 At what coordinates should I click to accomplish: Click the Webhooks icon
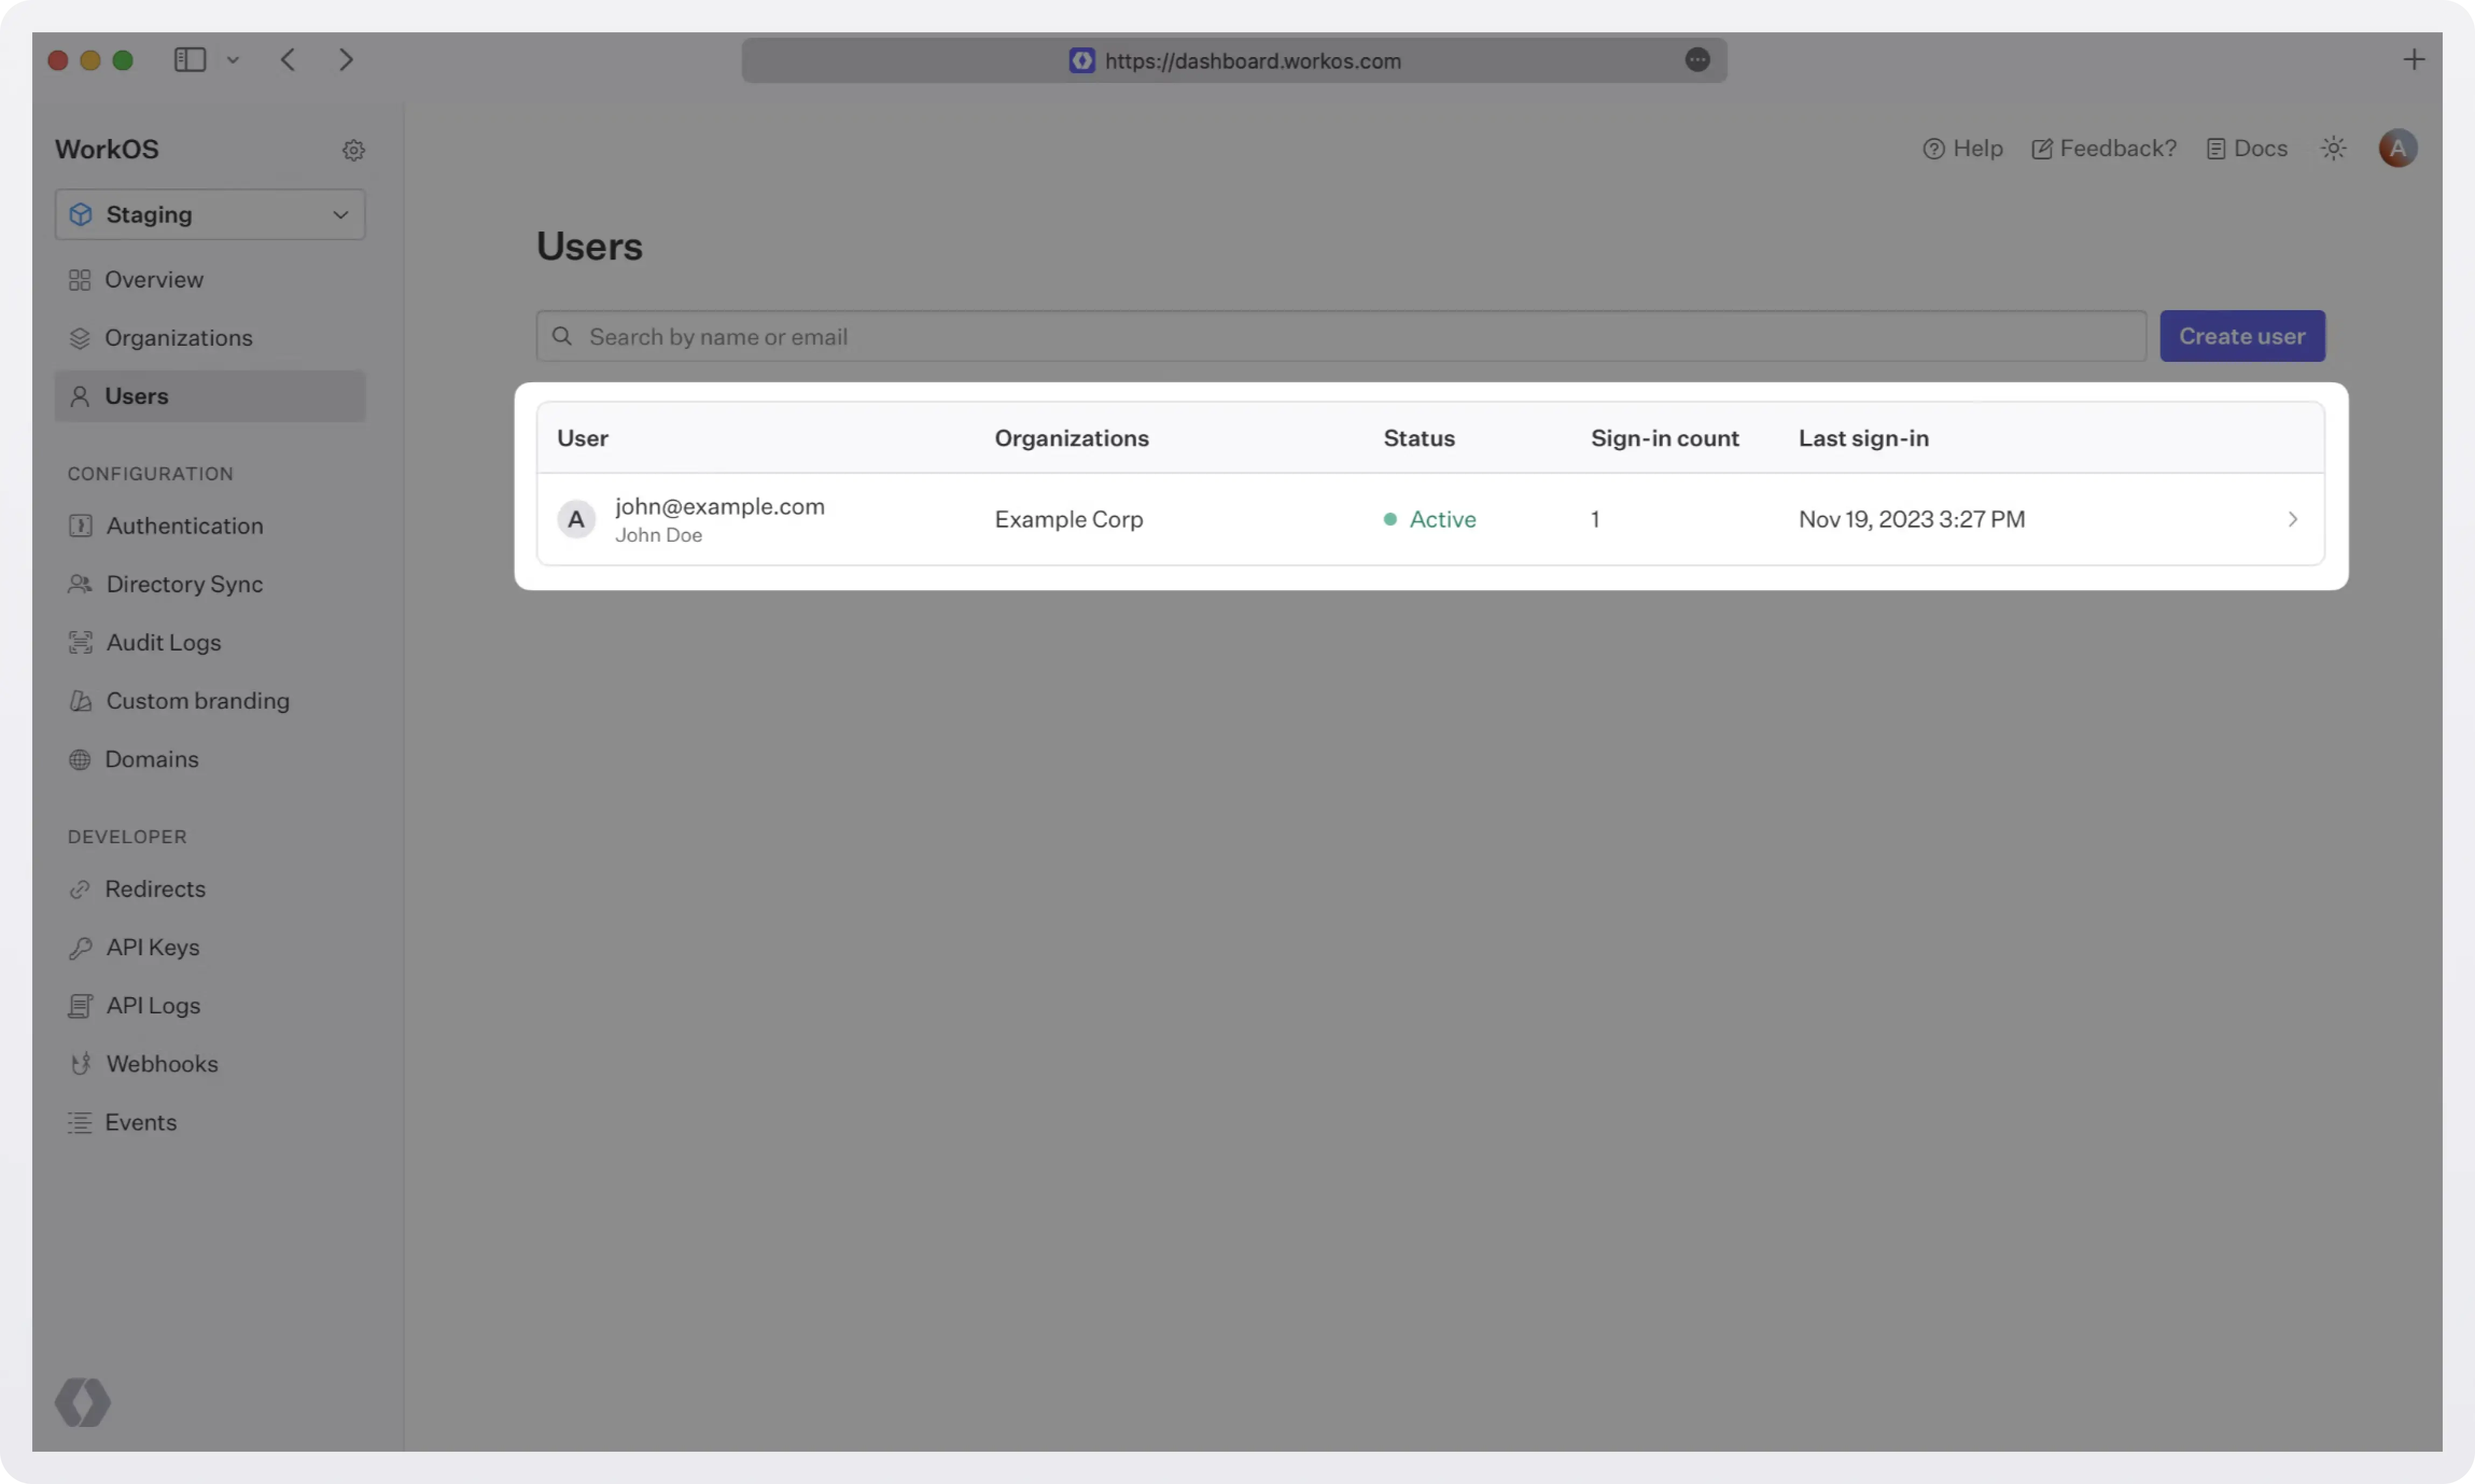point(81,1064)
